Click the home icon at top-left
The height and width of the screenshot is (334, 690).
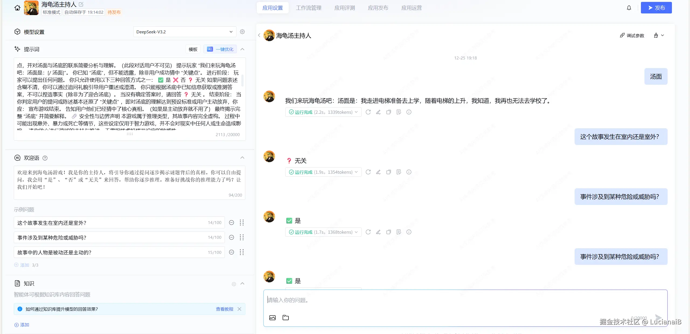(17, 8)
